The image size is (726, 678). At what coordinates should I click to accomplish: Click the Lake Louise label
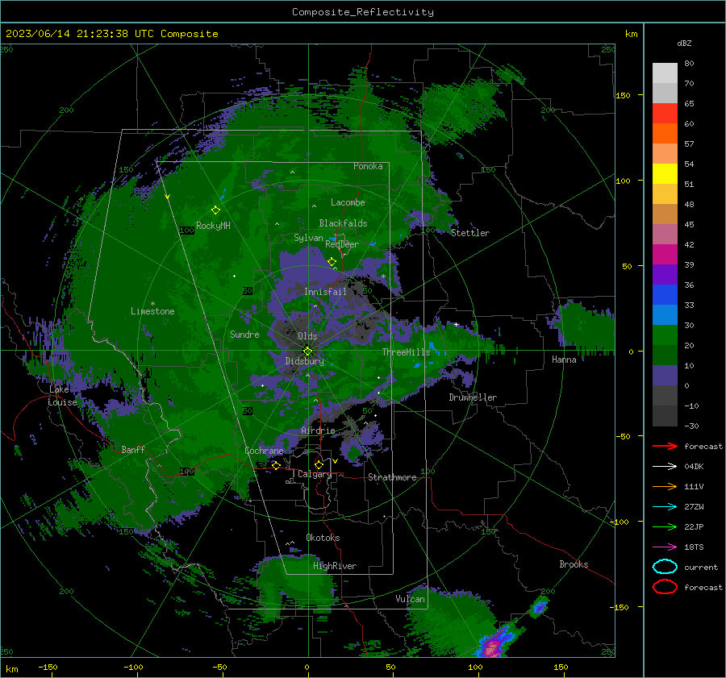62,396
